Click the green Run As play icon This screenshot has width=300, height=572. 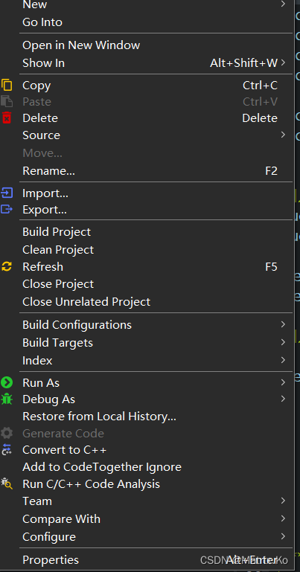[x=7, y=382]
